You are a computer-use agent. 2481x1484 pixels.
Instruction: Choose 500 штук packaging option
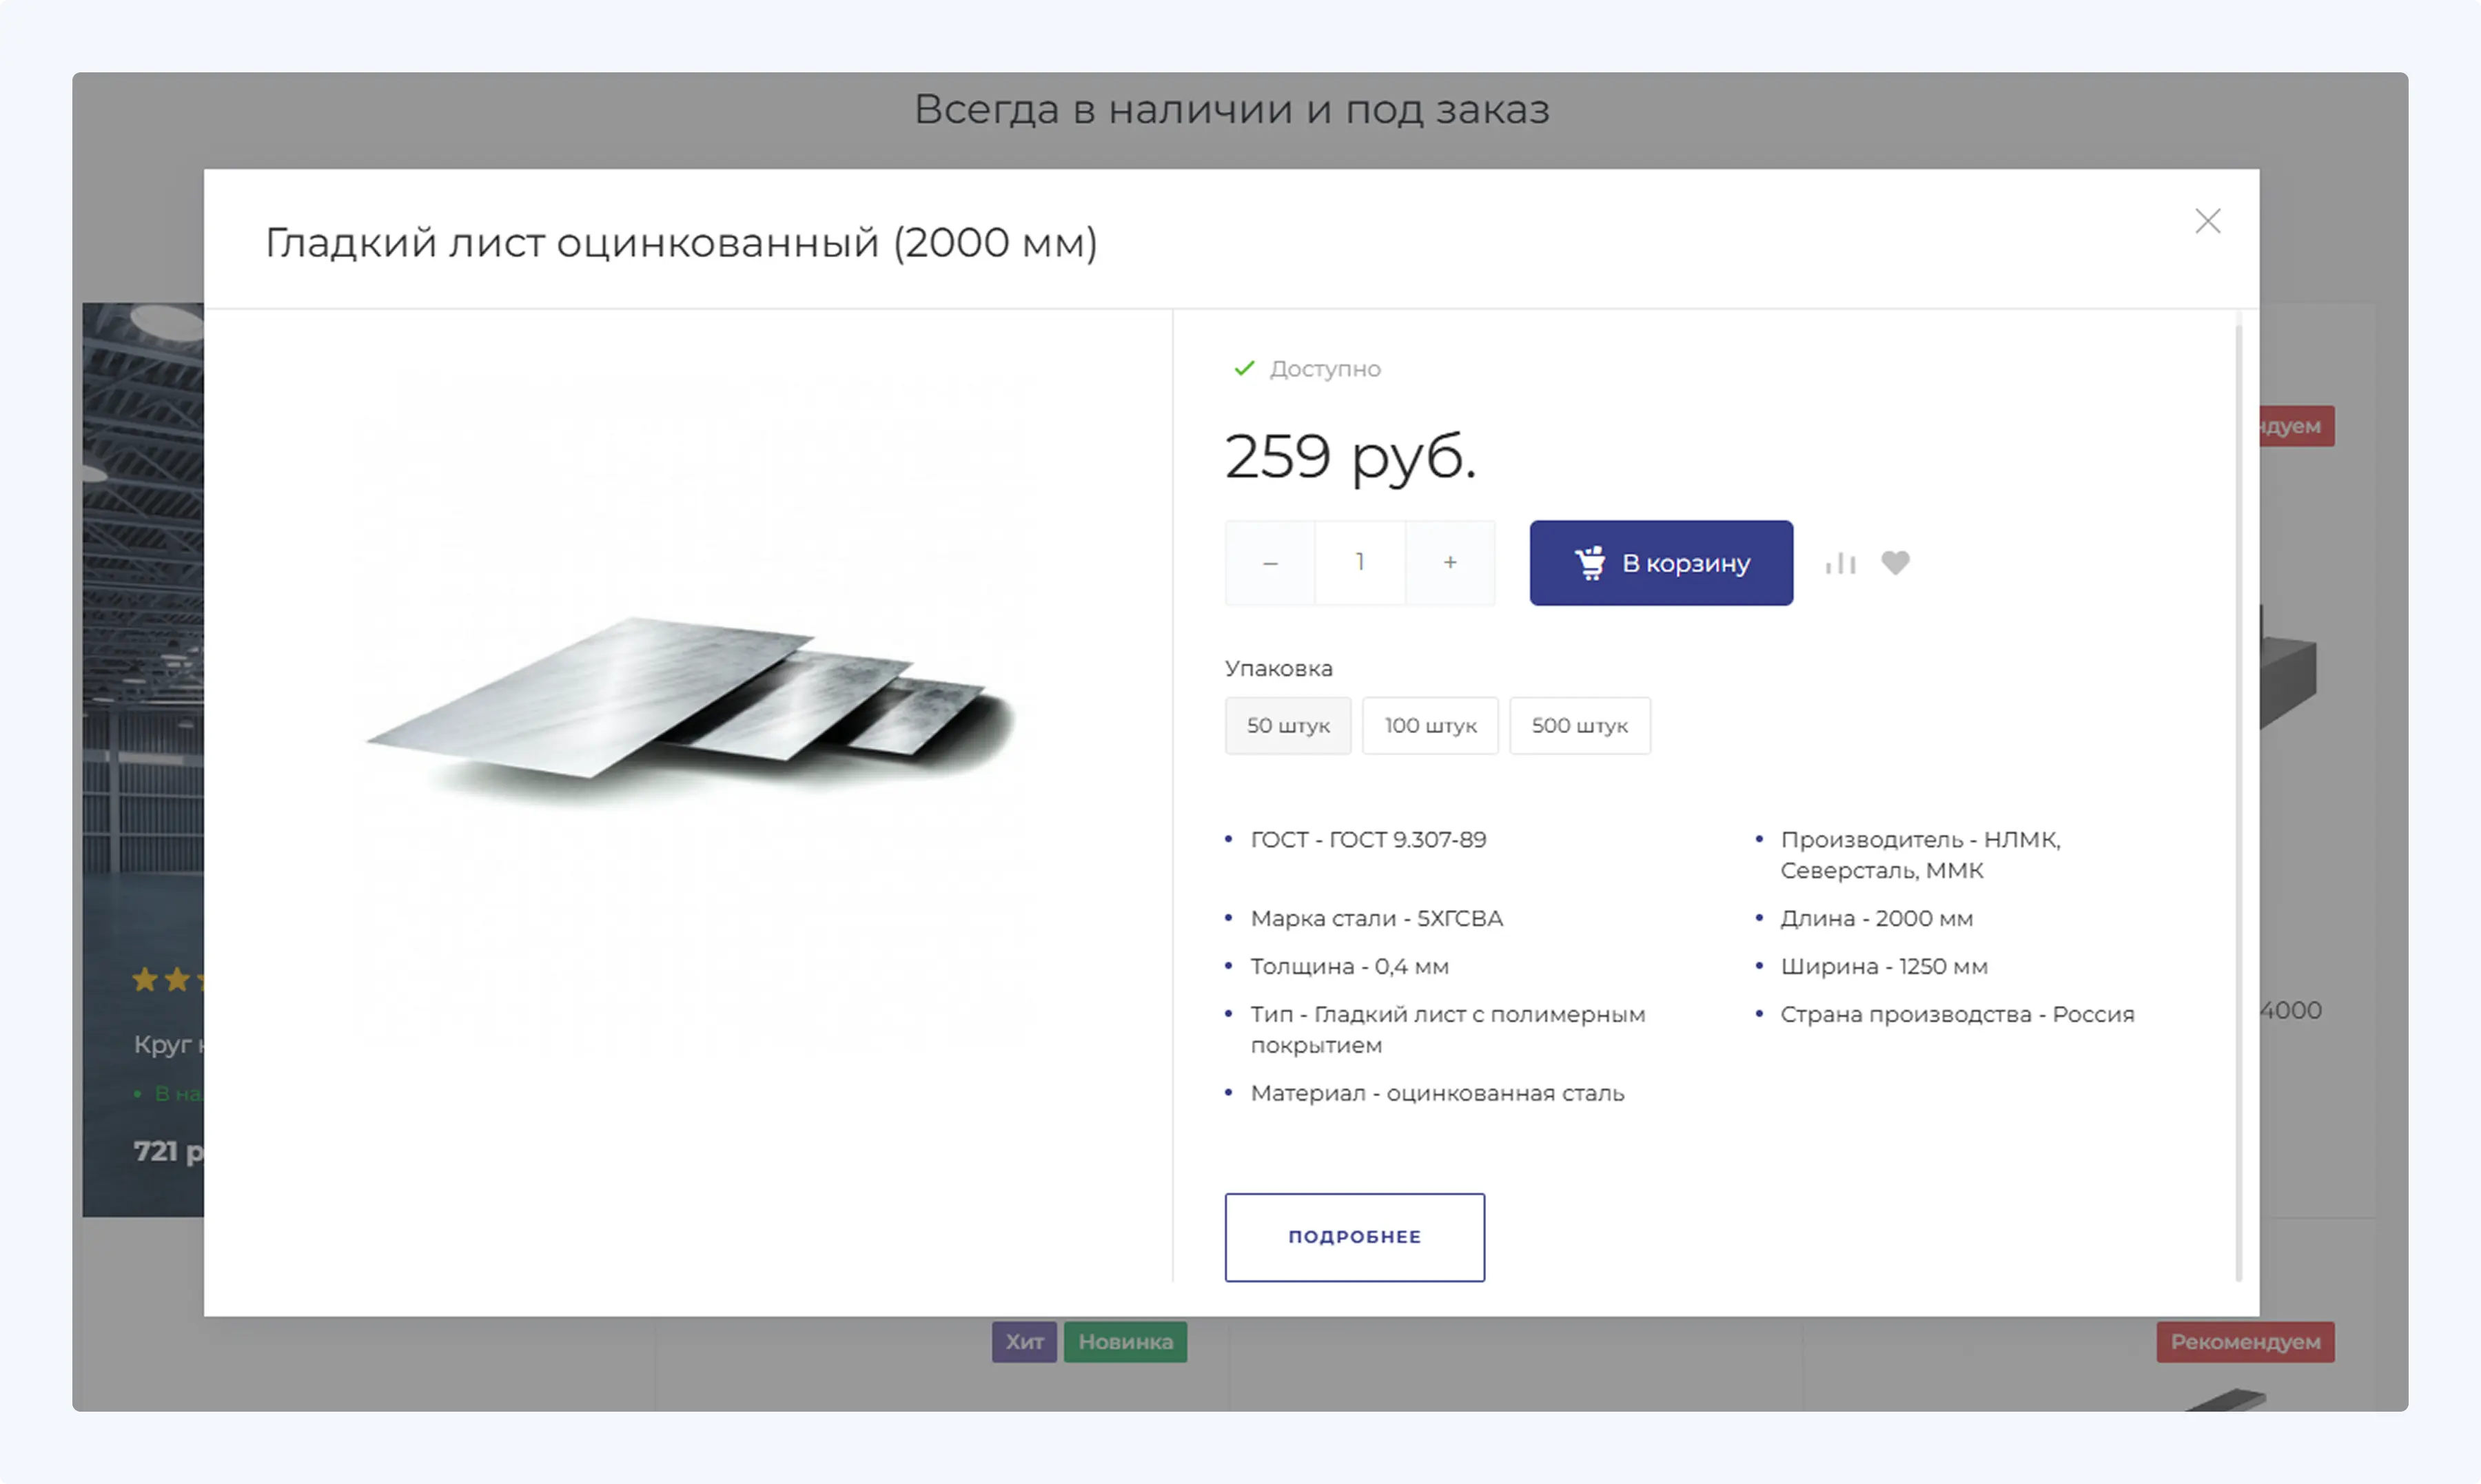(x=1579, y=726)
